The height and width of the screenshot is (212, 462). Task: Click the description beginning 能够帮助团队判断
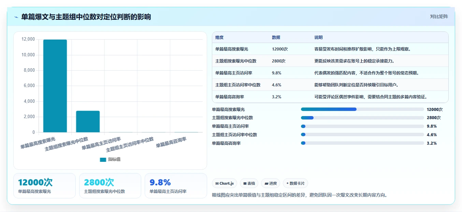[357, 85]
